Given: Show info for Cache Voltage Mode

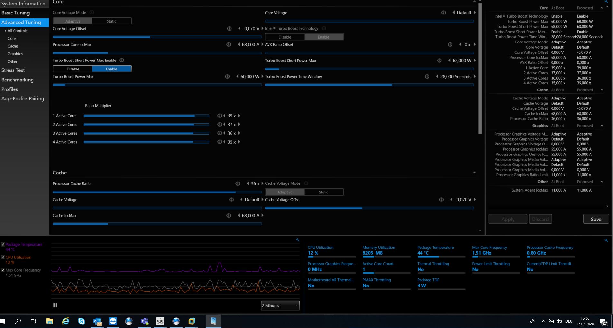Looking at the screenshot, I should pyautogui.click(x=306, y=183).
